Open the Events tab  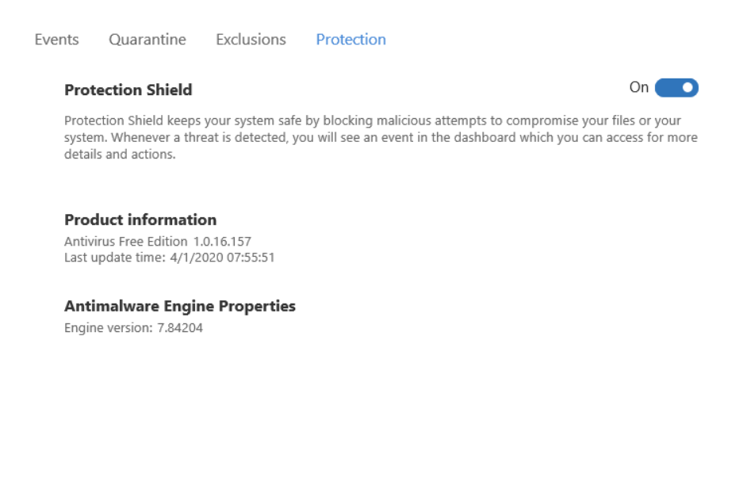point(57,40)
